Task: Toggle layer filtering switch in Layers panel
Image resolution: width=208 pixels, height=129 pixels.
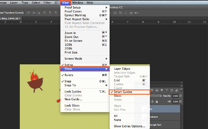Action: pyautogui.click(x=182, y=90)
